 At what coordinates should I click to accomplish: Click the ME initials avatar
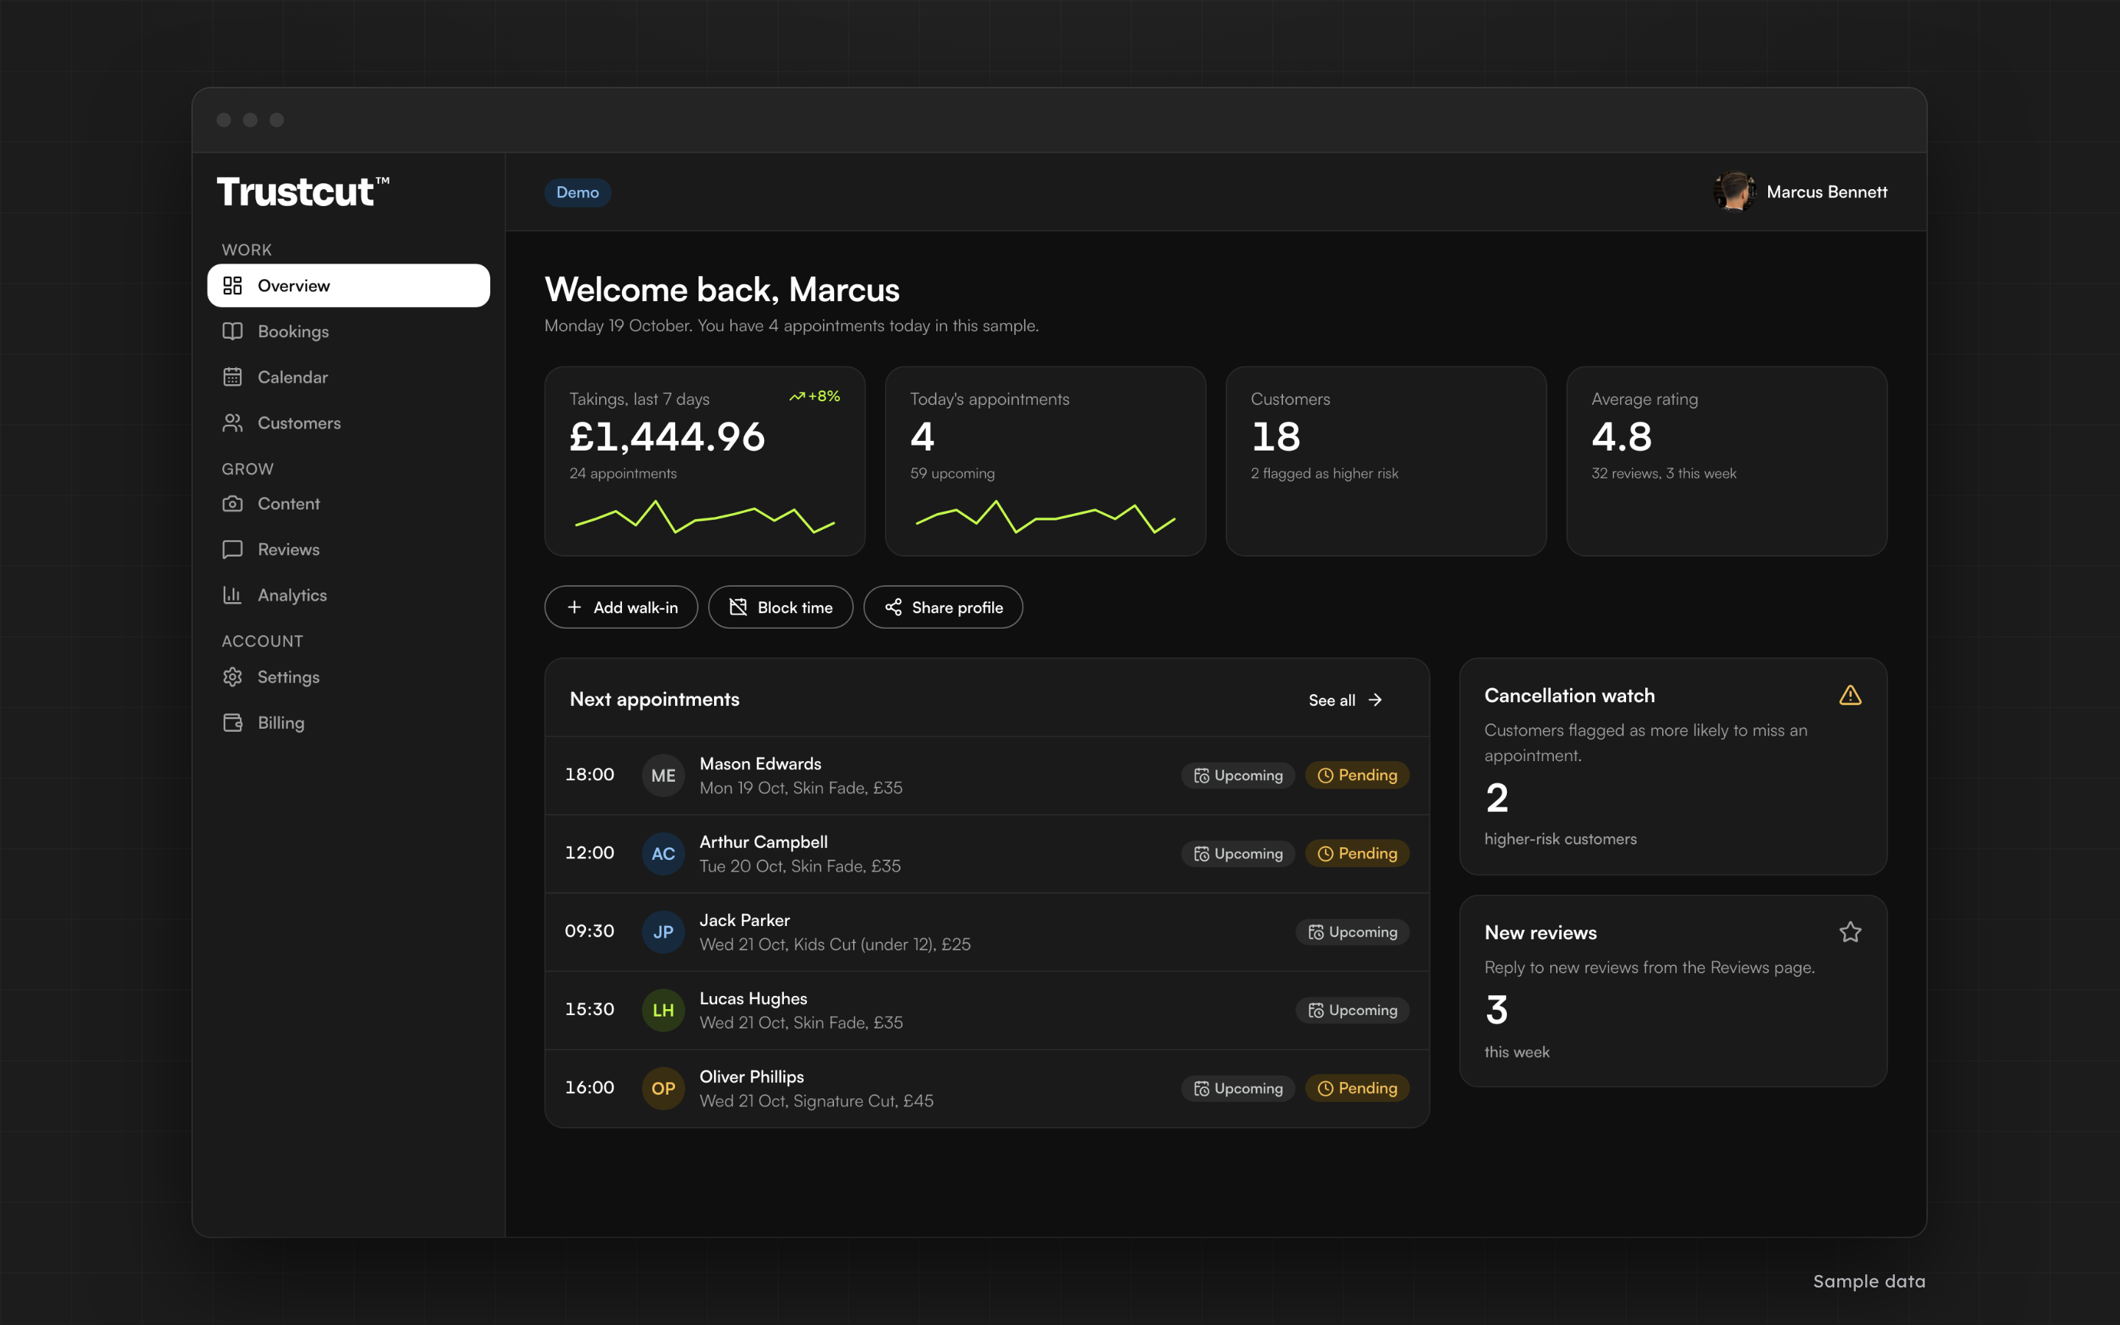[663, 776]
